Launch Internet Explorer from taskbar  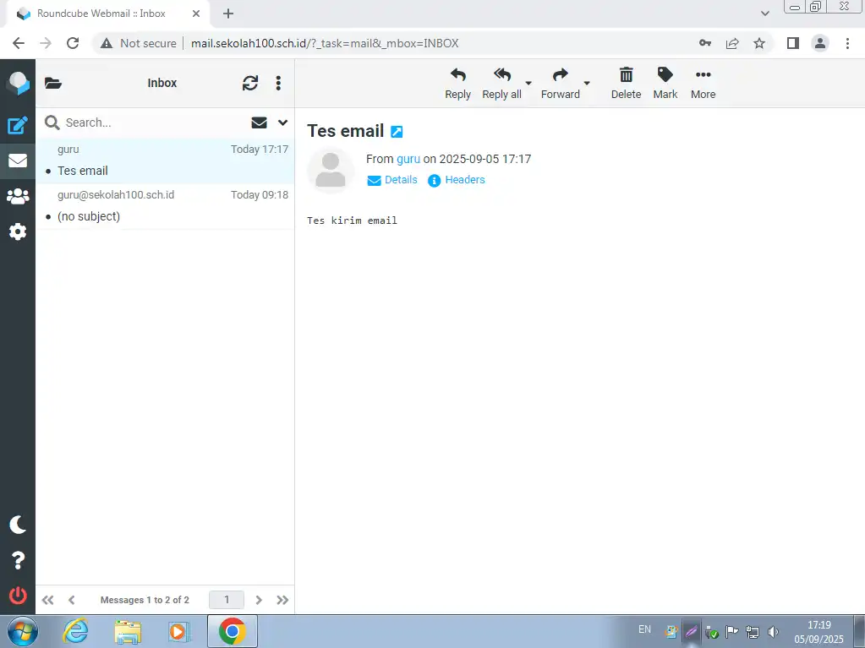coord(75,631)
